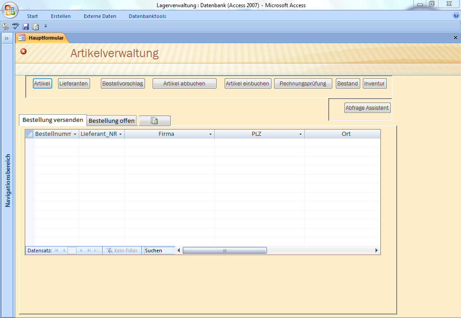The image size is (461, 318).
Task: Close the Hauptformular document with X
Action: point(456,38)
